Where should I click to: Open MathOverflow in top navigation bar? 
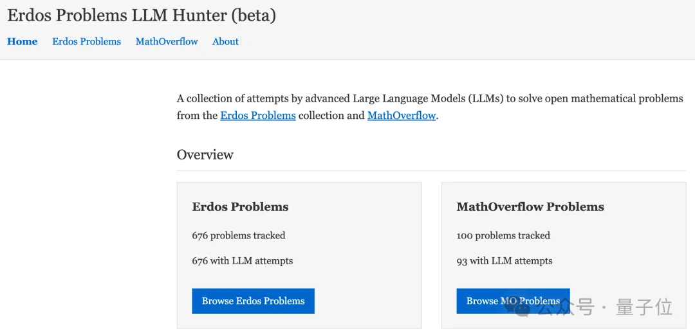click(x=167, y=41)
